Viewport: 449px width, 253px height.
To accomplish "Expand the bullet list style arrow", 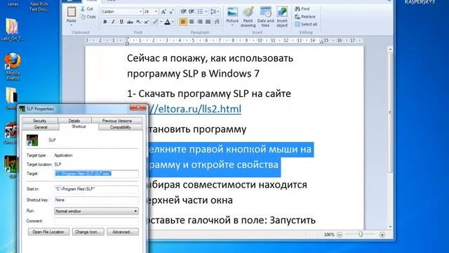I will (x=206, y=11).
